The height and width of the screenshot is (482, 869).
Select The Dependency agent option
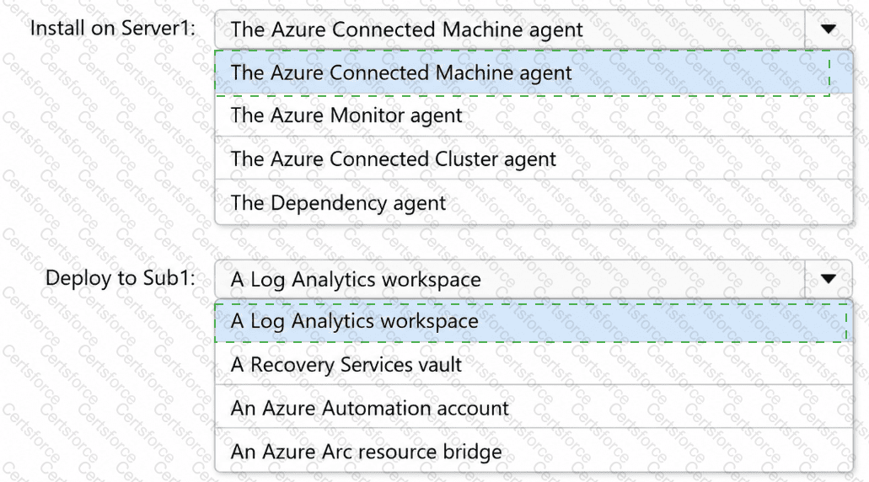point(534,202)
